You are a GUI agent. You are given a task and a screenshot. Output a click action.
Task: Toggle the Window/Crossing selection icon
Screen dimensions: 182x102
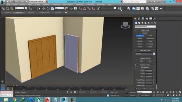39,8
